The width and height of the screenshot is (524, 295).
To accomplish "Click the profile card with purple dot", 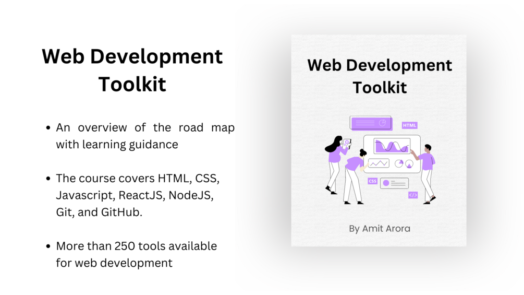I will point(394,183).
